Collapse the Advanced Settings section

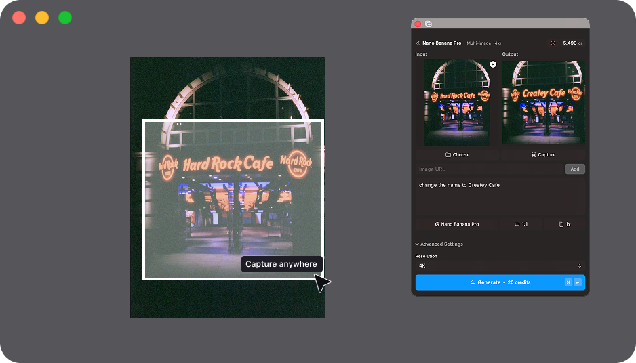pos(439,244)
